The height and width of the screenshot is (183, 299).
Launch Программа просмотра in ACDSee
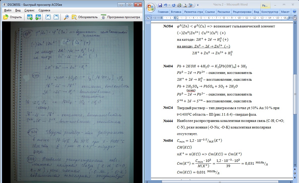pos(120,17)
